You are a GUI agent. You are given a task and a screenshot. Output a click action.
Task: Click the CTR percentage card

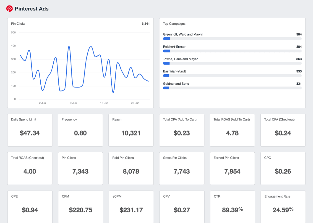(x=232, y=207)
